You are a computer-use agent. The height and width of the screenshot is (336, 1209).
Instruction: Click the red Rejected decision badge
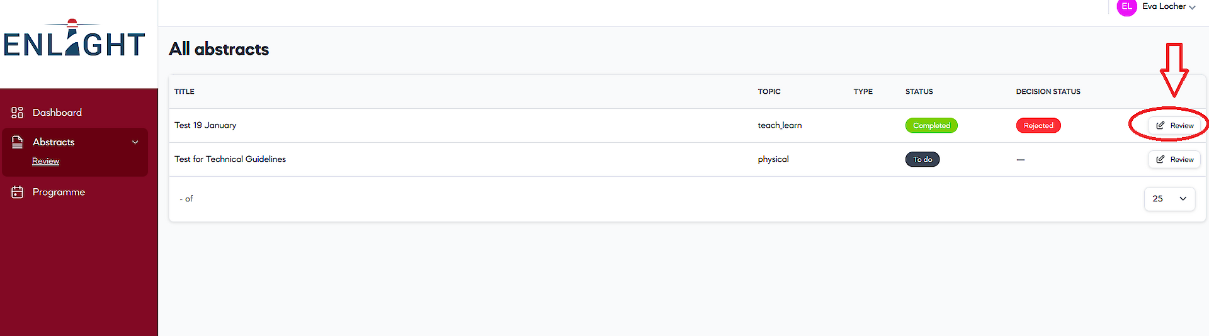1038,125
